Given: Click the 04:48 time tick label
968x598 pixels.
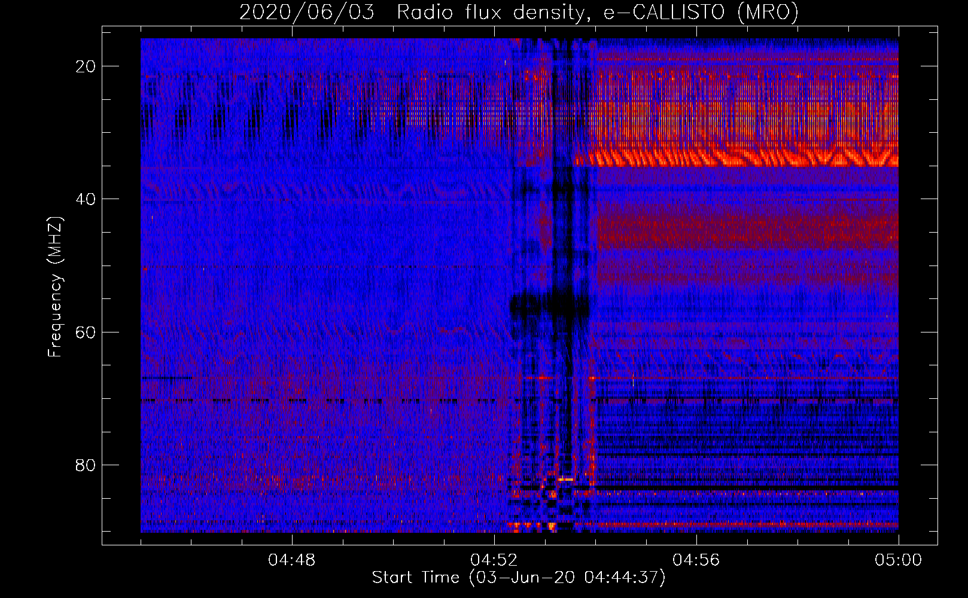Looking at the screenshot, I should click(292, 560).
